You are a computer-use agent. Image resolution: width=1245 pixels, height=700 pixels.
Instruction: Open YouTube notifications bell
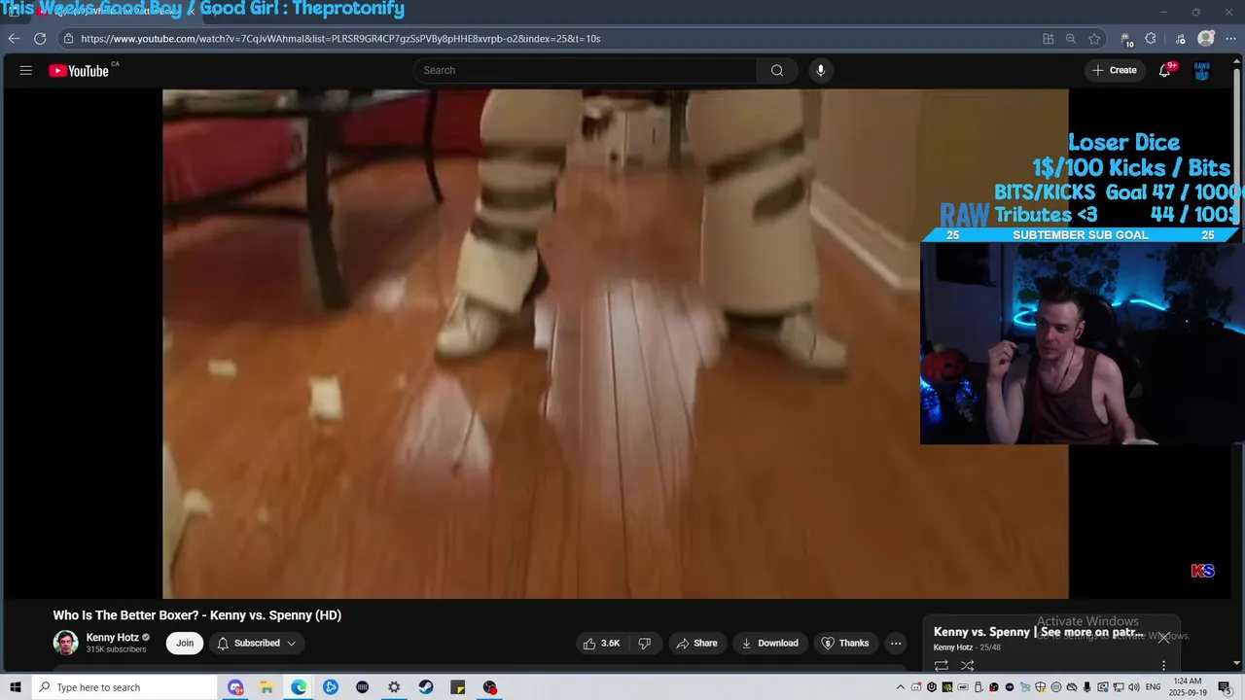tap(1165, 70)
